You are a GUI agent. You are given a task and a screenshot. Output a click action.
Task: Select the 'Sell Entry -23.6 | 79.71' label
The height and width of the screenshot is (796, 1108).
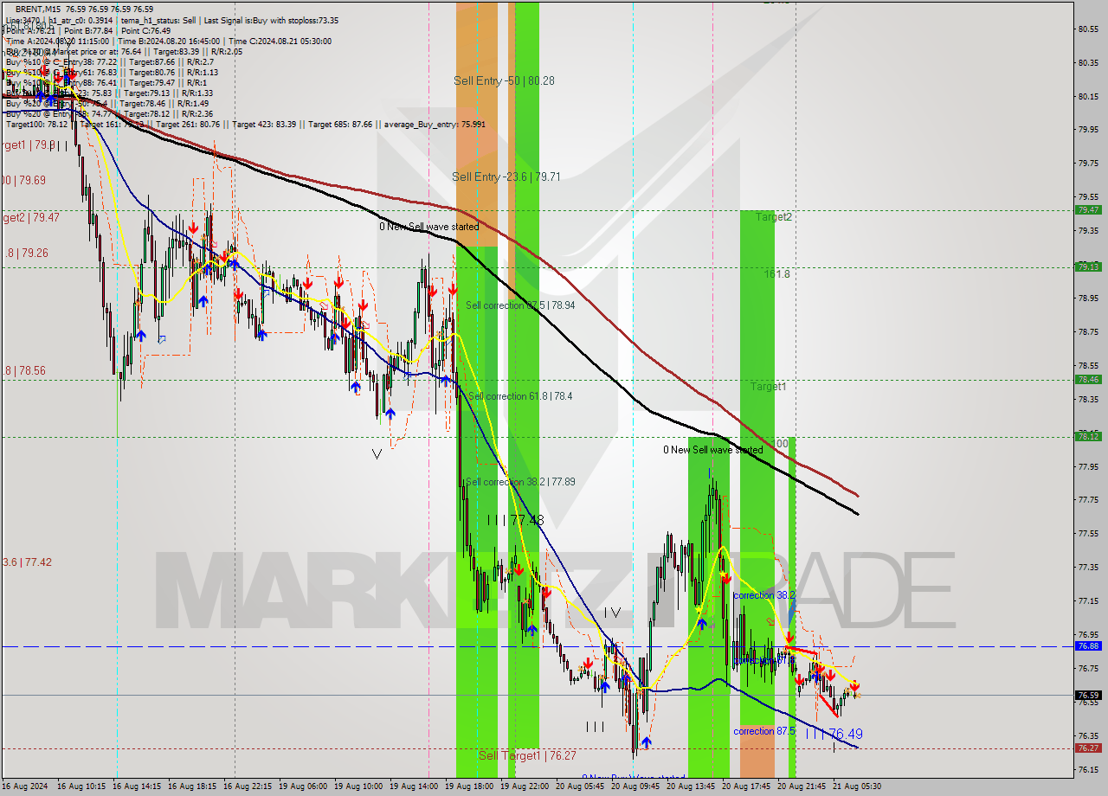click(x=506, y=177)
